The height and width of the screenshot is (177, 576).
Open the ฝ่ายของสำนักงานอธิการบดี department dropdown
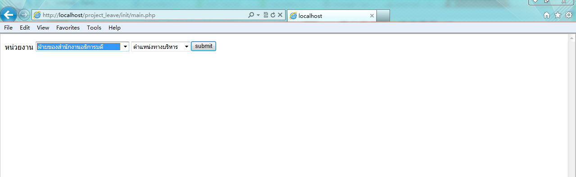[x=82, y=47]
